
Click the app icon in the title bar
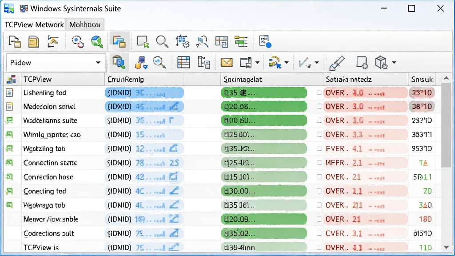(x=9, y=8)
